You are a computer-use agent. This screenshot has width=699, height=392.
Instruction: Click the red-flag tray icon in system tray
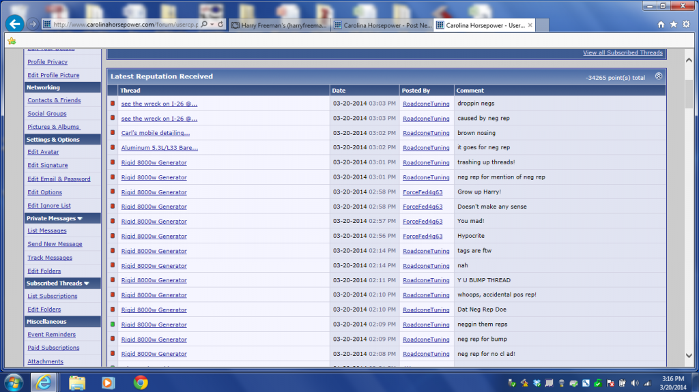[x=610, y=383]
